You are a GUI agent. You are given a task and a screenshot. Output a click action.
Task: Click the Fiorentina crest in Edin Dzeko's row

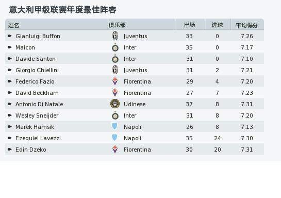115,149
